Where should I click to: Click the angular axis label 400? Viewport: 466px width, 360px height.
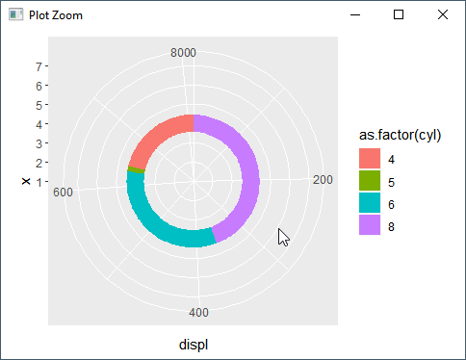(x=198, y=312)
